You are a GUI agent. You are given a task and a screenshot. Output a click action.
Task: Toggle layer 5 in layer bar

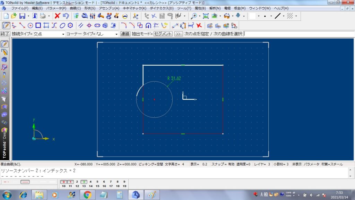tap(97, 182)
